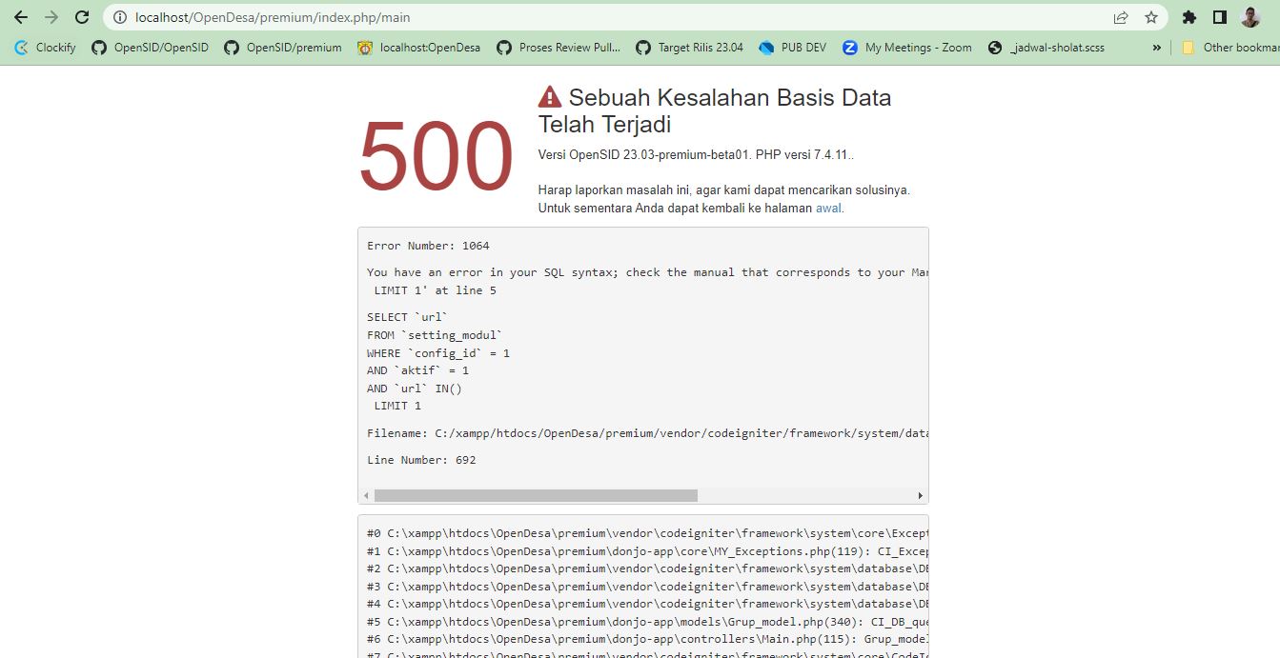Open the PUB DEV bookmark
Image resolution: width=1280 pixels, height=658 pixels.
pos(793,48)
